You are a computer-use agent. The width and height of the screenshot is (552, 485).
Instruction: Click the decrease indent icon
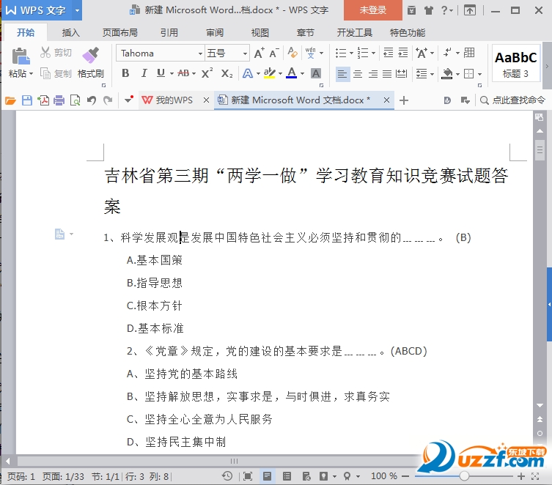pyautogui.click(x=388, y=53)
